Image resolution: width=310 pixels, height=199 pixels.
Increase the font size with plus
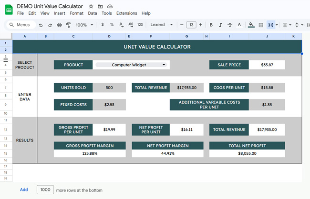click(201, 25)
